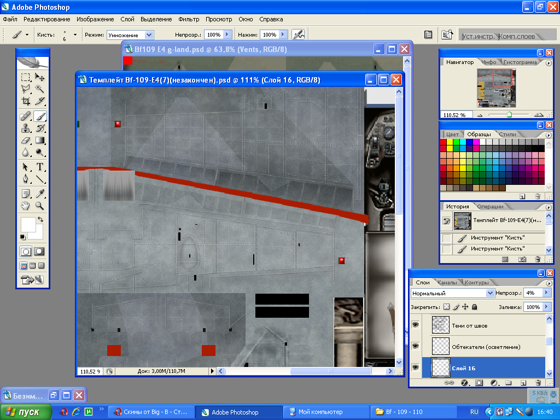560x420 pixels.
Task: Activate the Eyedropper tool
Action: (40, 193)
